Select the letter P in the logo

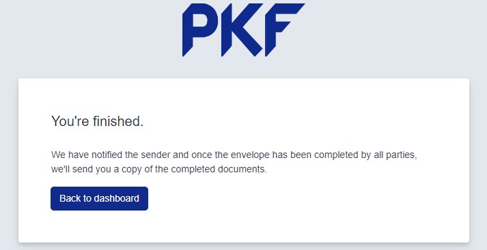pos(200,30)
